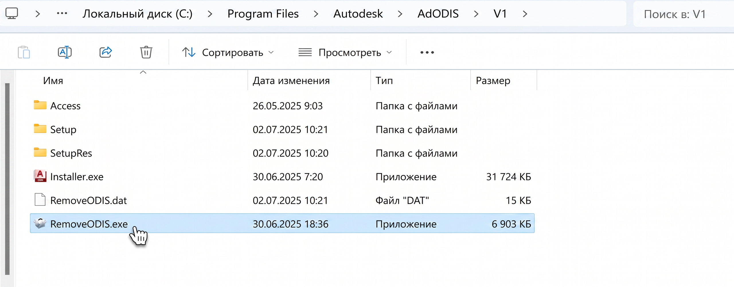This screenshot has height=287, width=734.
Task: Click the RemoveODIS.exe application icon
Action: [x=40, y=223]
